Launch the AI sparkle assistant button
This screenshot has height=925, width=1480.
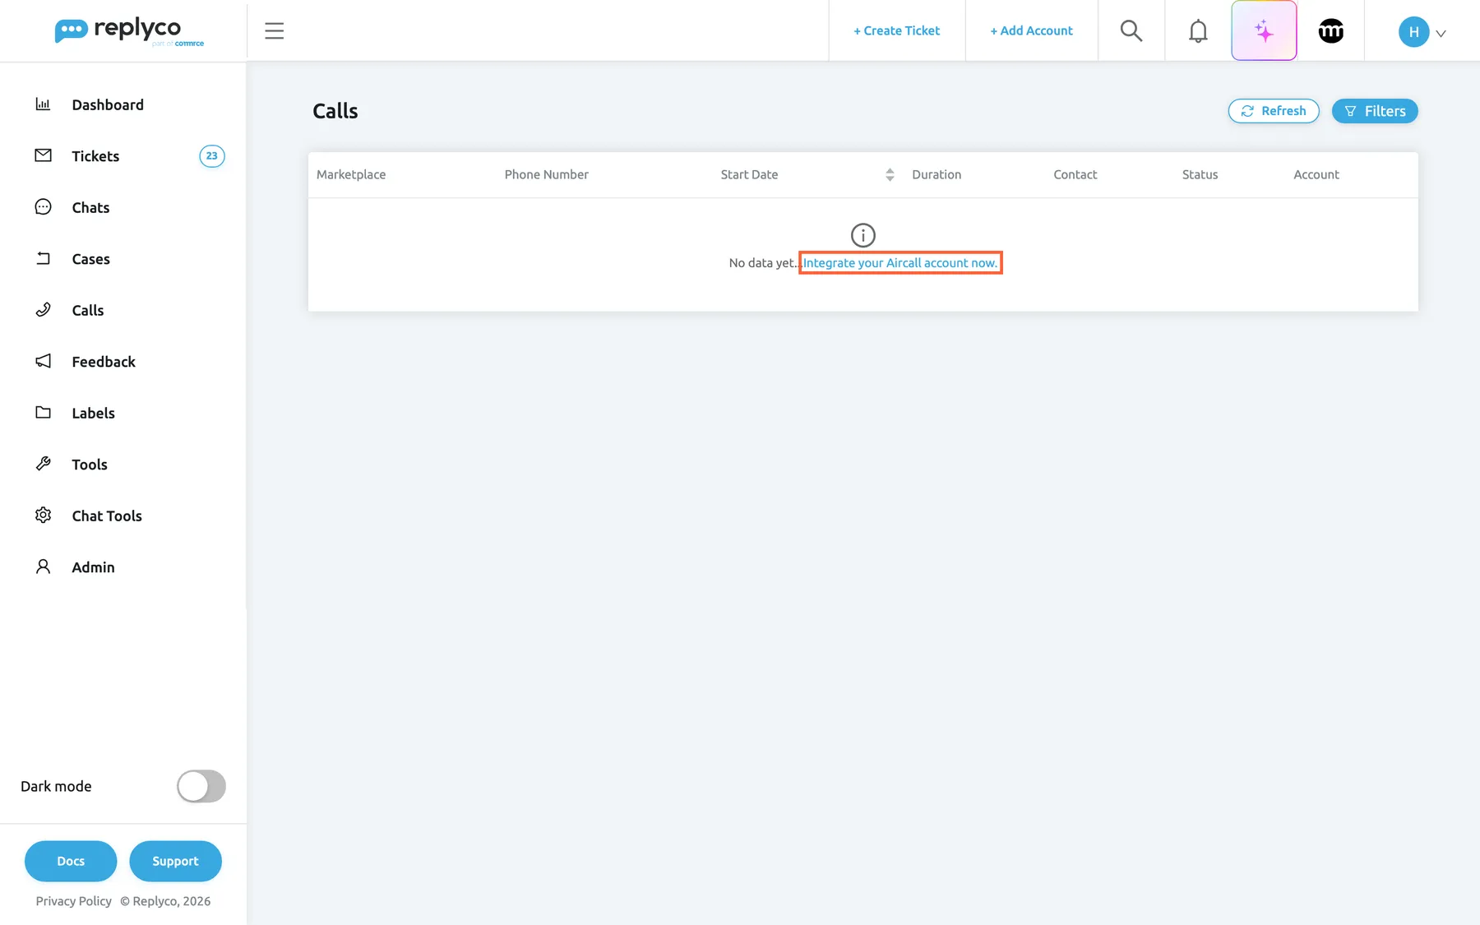1264,31
